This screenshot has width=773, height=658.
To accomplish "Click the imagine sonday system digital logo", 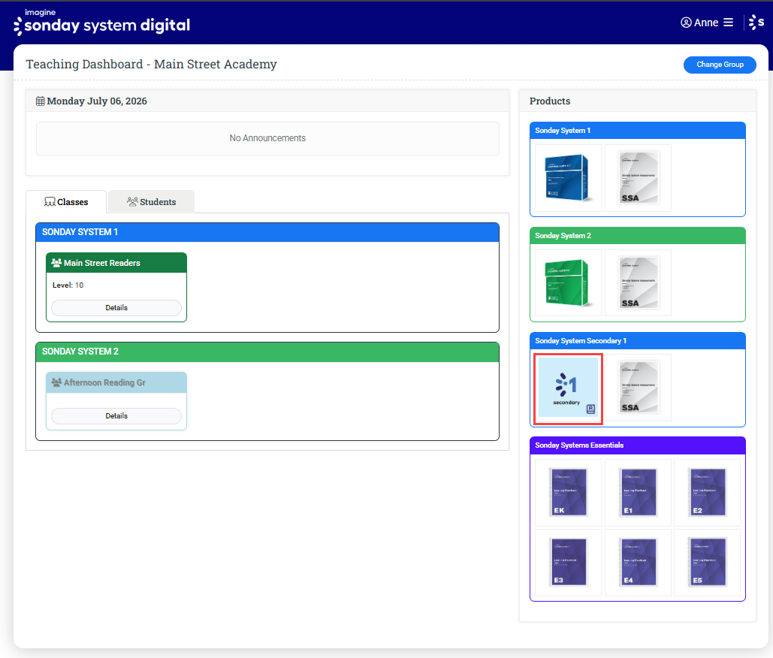I will pos(101,23).
